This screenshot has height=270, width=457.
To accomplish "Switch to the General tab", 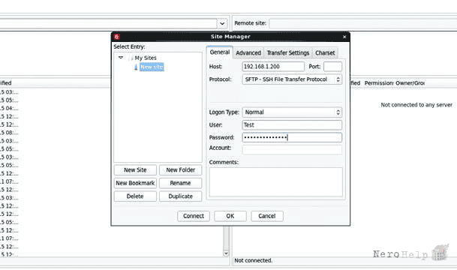I will (x=220, y=52).
